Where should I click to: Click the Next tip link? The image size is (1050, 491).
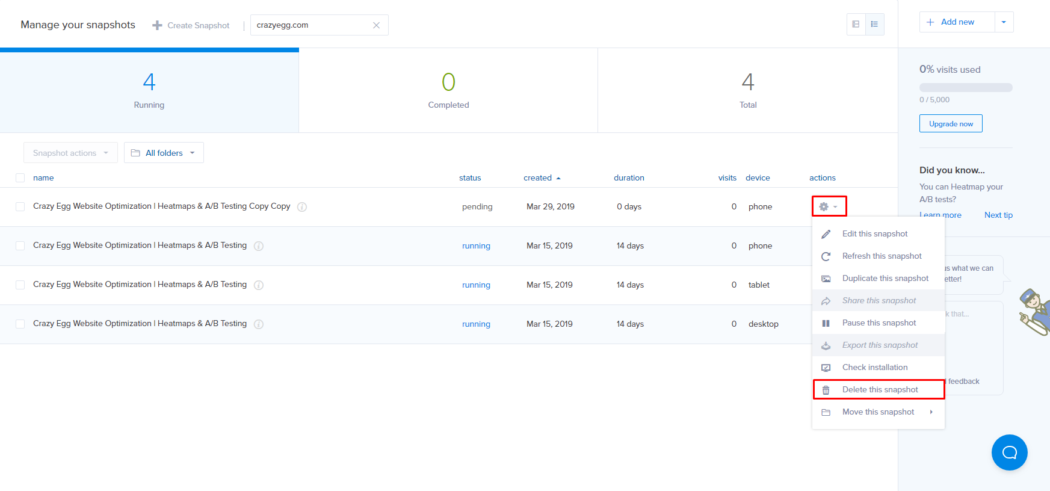coord(998,215)
